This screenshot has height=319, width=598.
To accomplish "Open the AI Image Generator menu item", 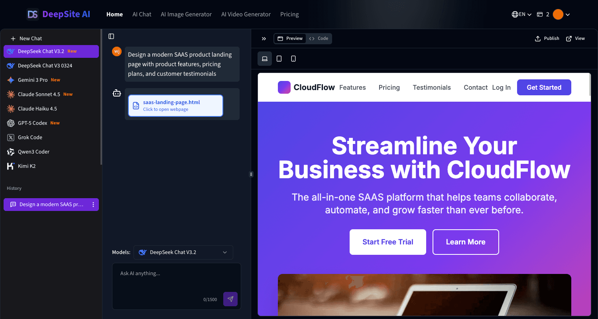I will 186,14.
